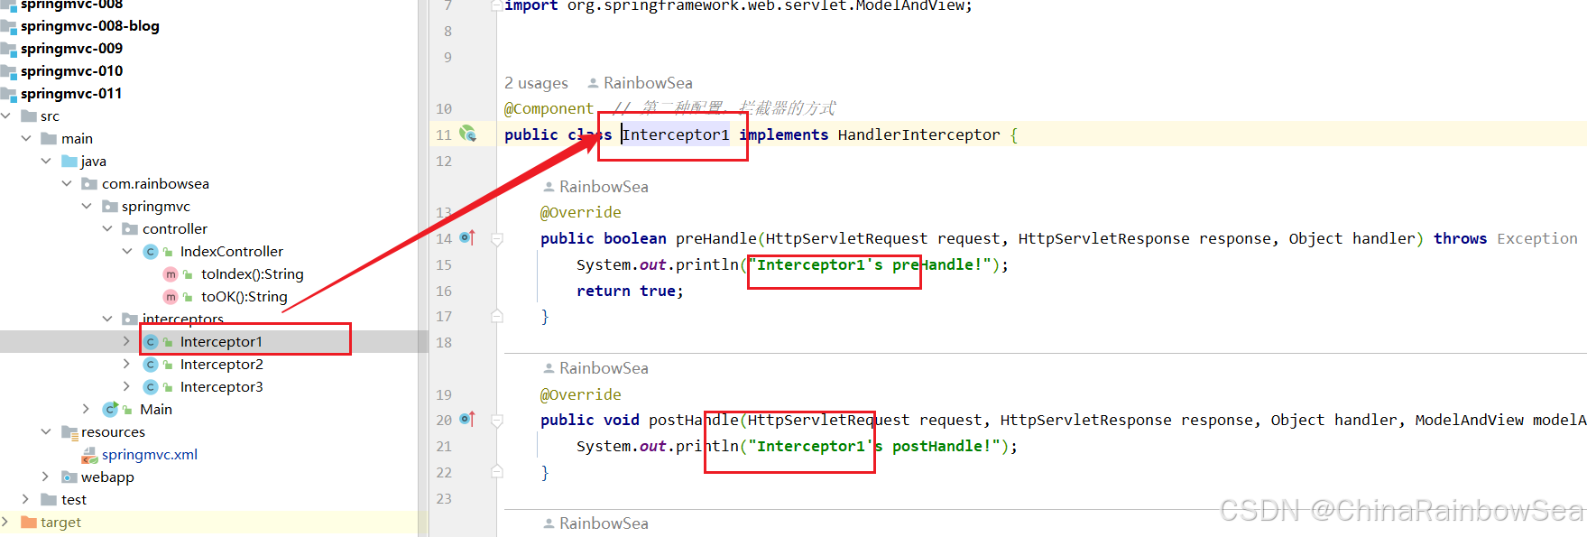Click the Interceptor2 class icon
1587x537 pixels.
coord(151,365)
